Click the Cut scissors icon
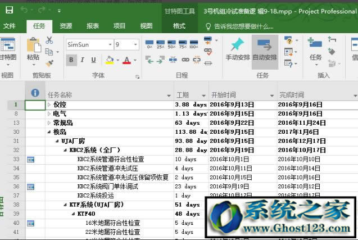This screenshot has width=358, height=240. tap(49, 40)
